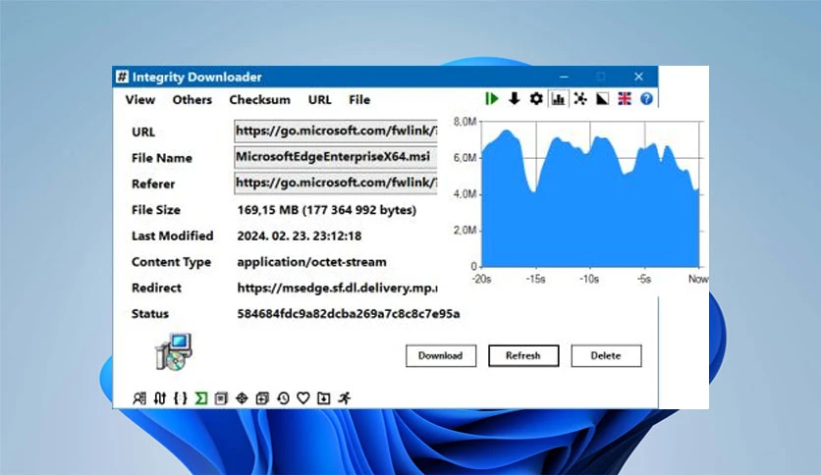Click the application/octet-stream content type text
Image resolution: width=821 pixels, height=475 pixels.
[311, 262]
